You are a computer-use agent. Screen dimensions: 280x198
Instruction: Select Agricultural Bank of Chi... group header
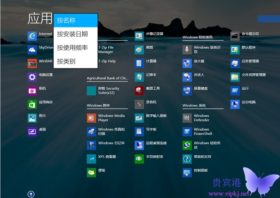point(107,78)
